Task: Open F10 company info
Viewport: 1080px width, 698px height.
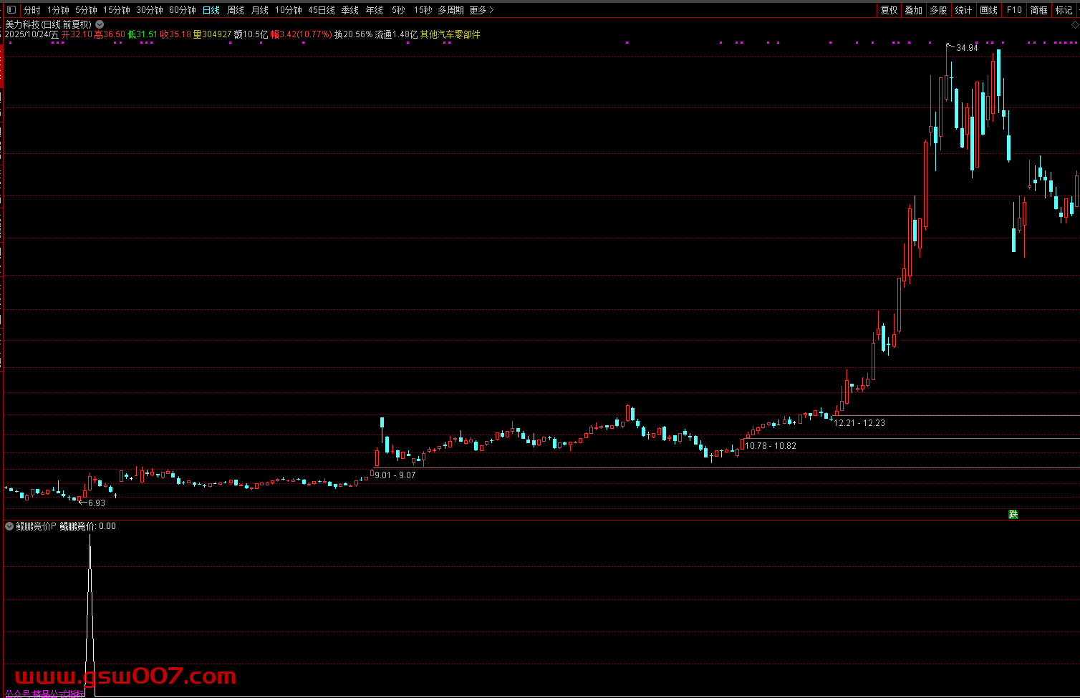Action: click(x=1013, y=10)
